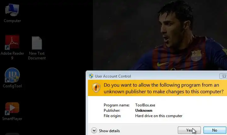Click the bold Unknown publisher text

[x=144, y=111]
